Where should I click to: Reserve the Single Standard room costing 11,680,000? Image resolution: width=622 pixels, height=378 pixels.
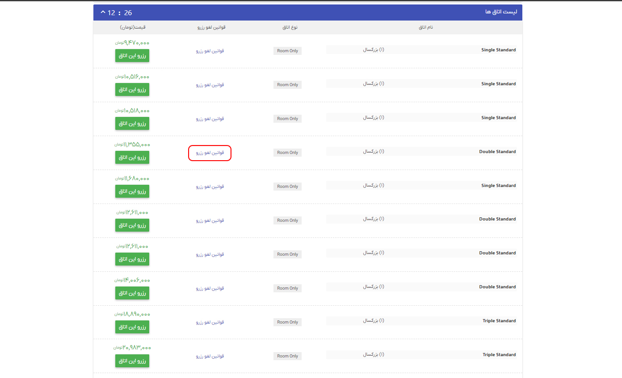[132, 191]
